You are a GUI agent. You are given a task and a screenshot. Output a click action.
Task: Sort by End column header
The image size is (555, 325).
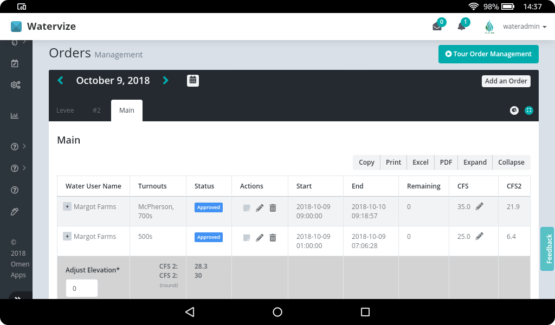[x=371, y=186]
